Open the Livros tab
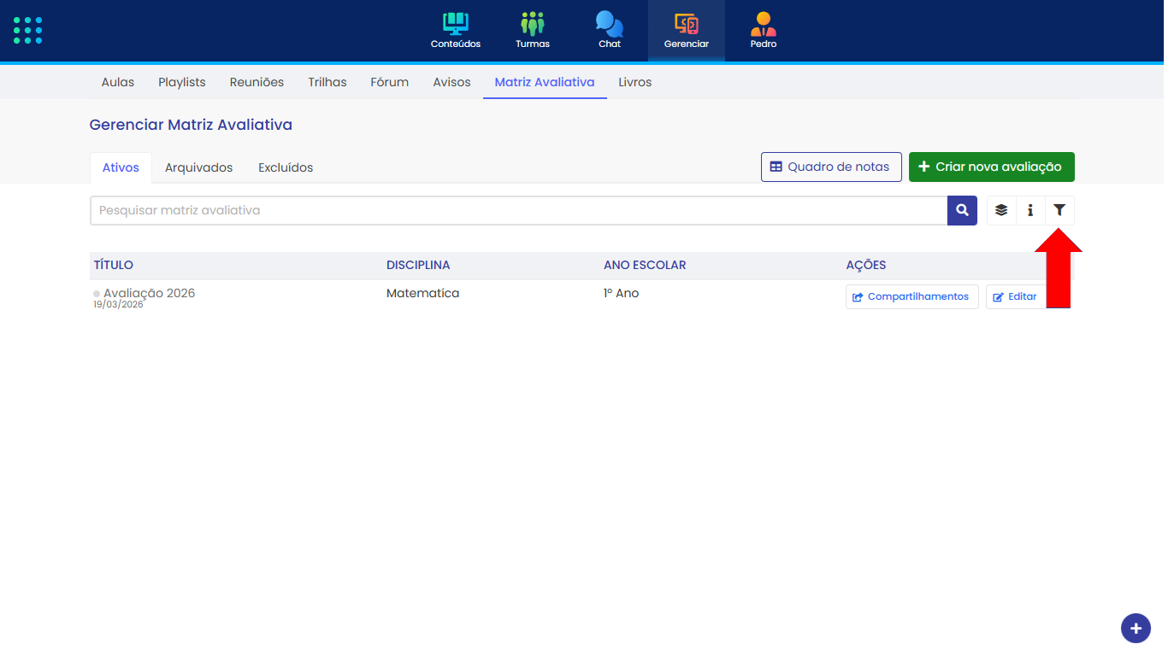This screenshot has width=1168, height=656. point(635,82)
